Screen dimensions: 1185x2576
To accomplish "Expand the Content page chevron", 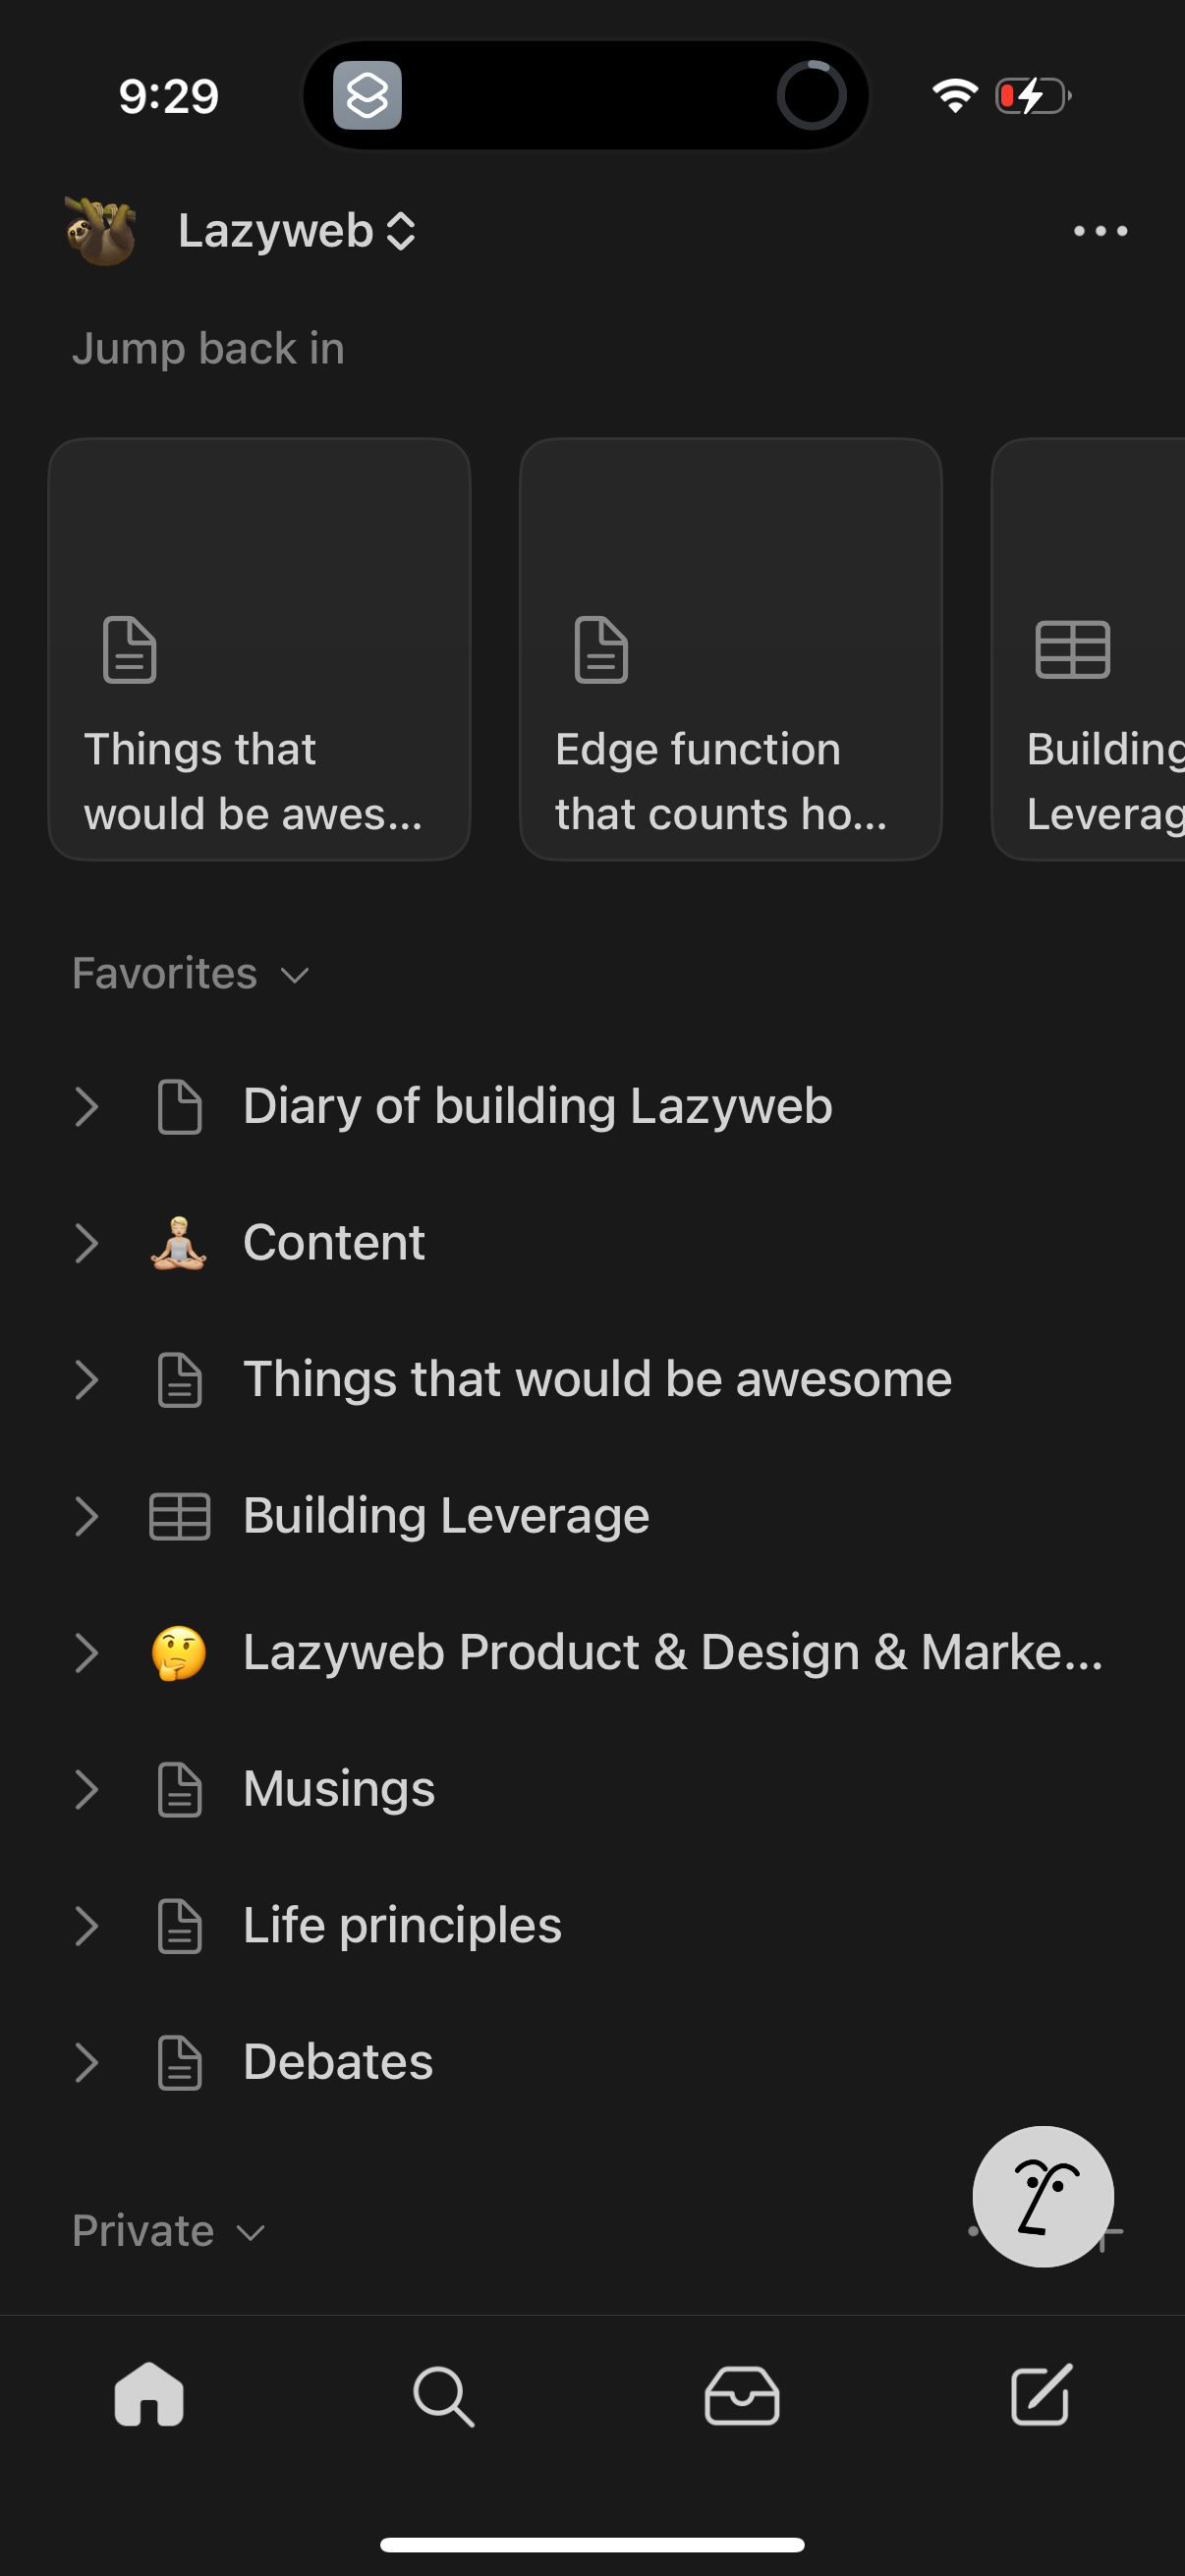I will [x=88, y=1242].
